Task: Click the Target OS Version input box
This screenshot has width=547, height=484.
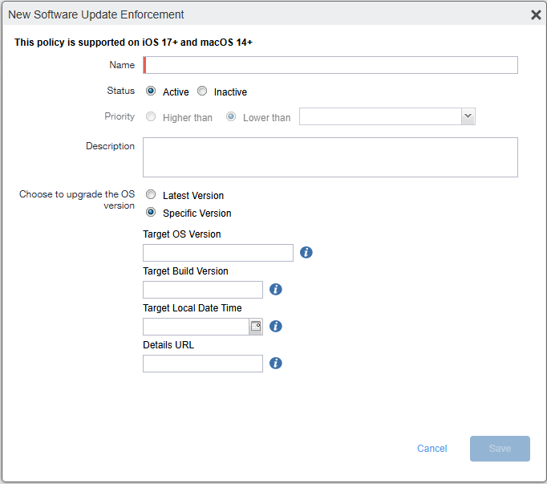Action: pyautogui.click(x=218, y=253)
